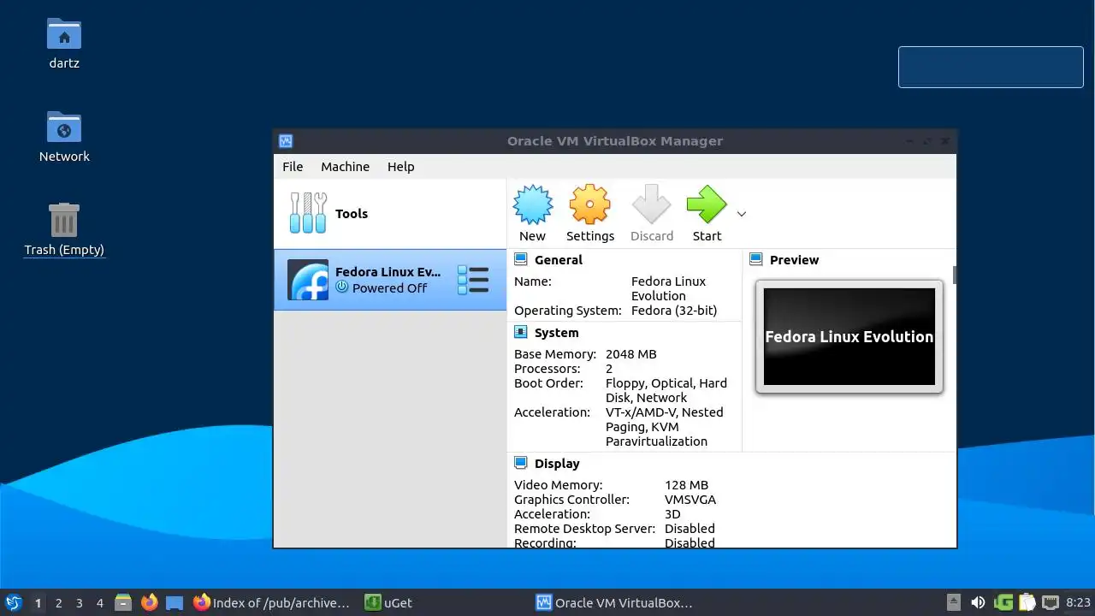Click the Graphics Controller value VMSVGA

(690, 500)
